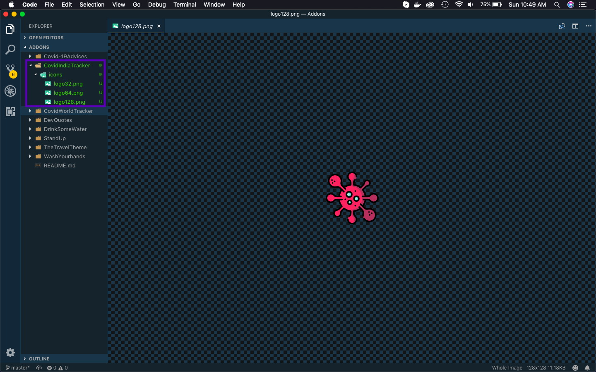Viewport: 596px width, 372px height.
Task: Click the Wi-Fi icon in menu bar
Action: point(459,5)
